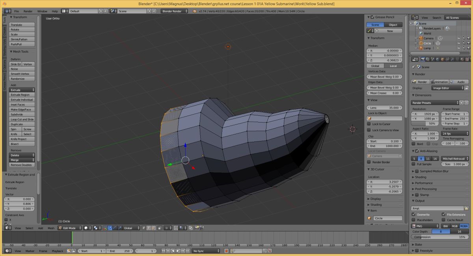Toggle the 3D manipulator widget icon

click(x=104, y=228)
